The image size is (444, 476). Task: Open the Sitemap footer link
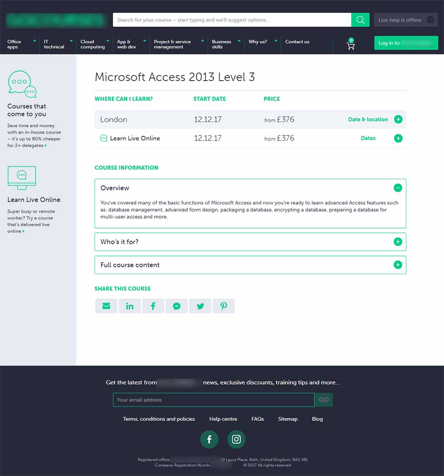point(288,419)
